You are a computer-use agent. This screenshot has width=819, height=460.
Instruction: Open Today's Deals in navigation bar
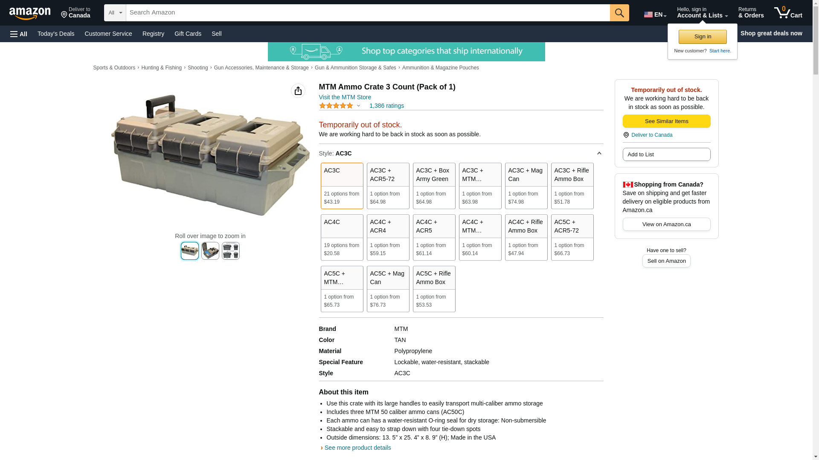56,34
